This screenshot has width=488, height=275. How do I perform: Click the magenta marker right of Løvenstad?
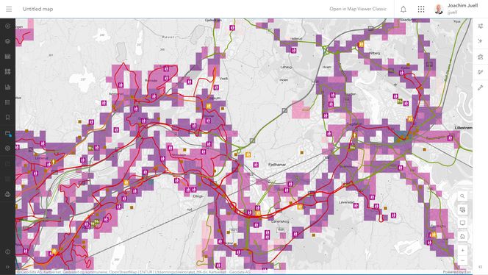(356, 206)
